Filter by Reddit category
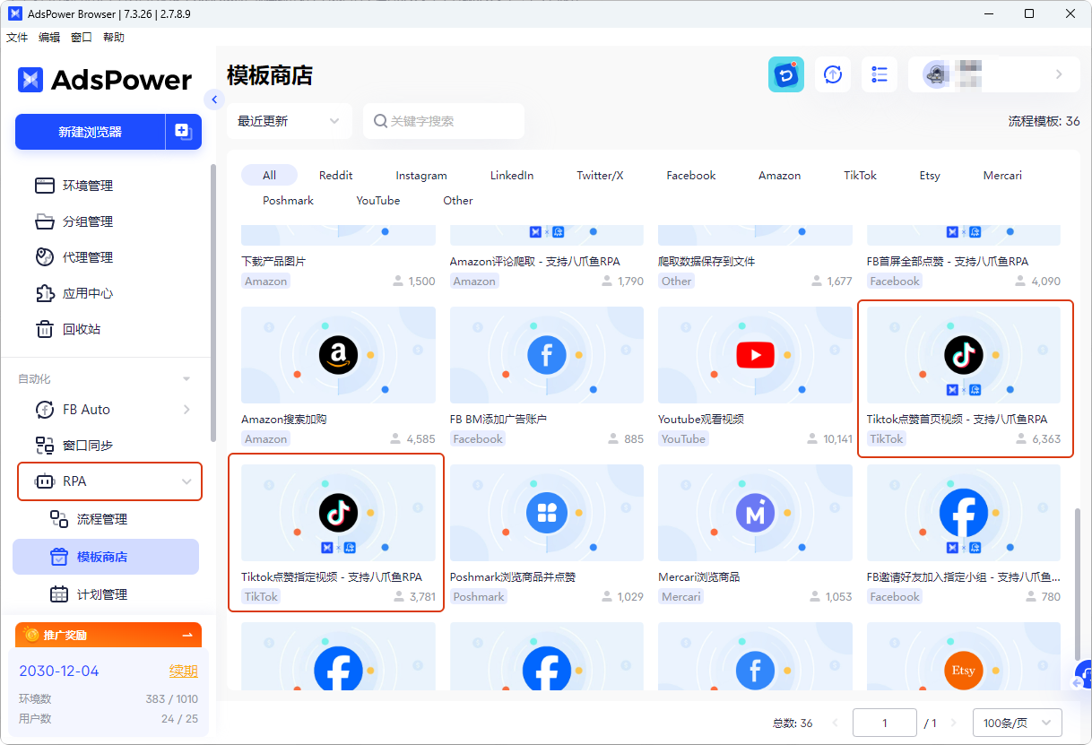 [336, 175]
